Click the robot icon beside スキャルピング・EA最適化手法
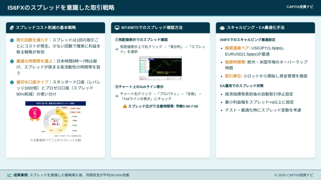The width and height of the screenshot is (321, 180). click(x=222, y=28)
